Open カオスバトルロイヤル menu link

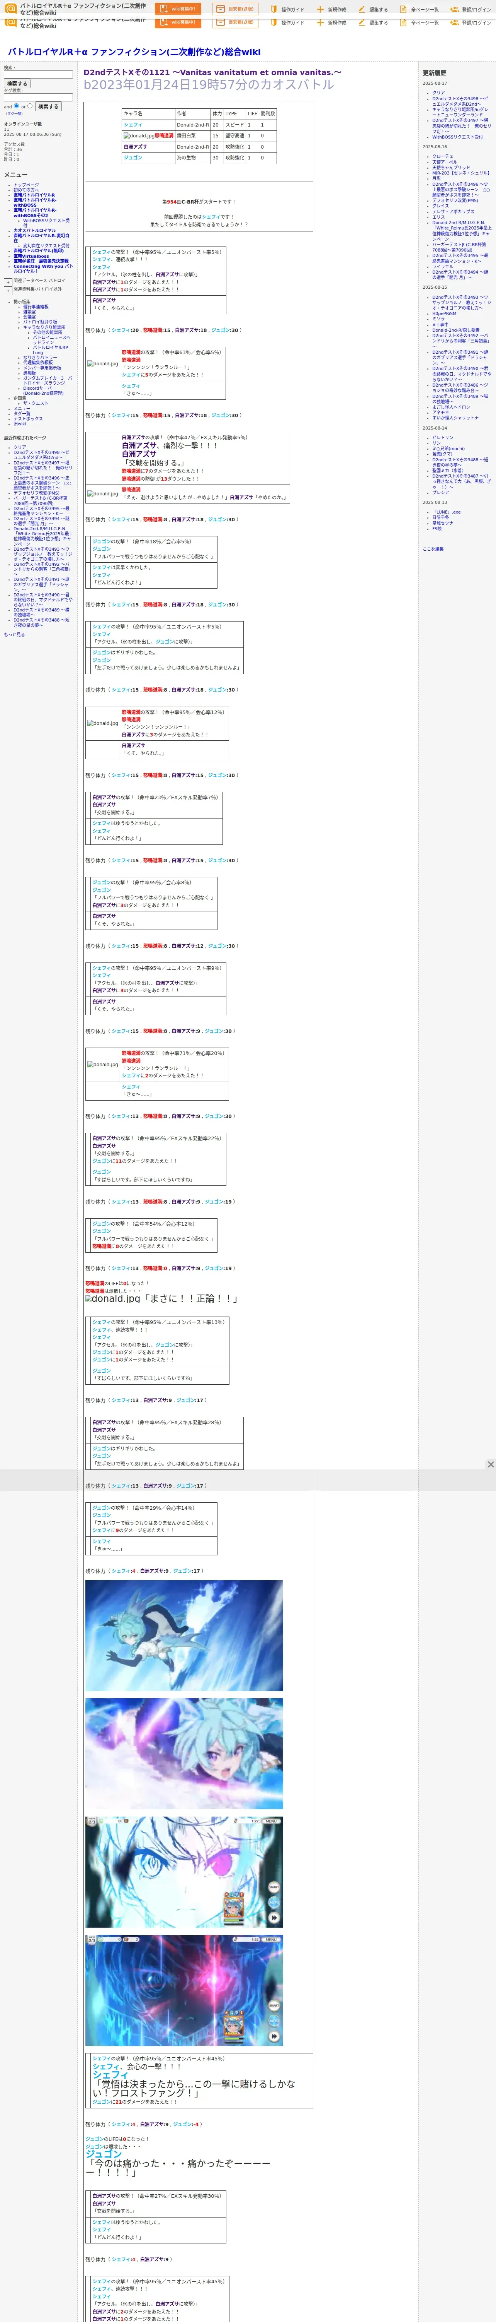(34, 230)
